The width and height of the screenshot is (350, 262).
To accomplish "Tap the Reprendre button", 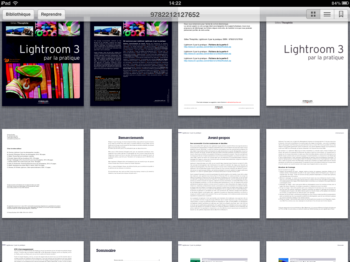I will point(51,14).
